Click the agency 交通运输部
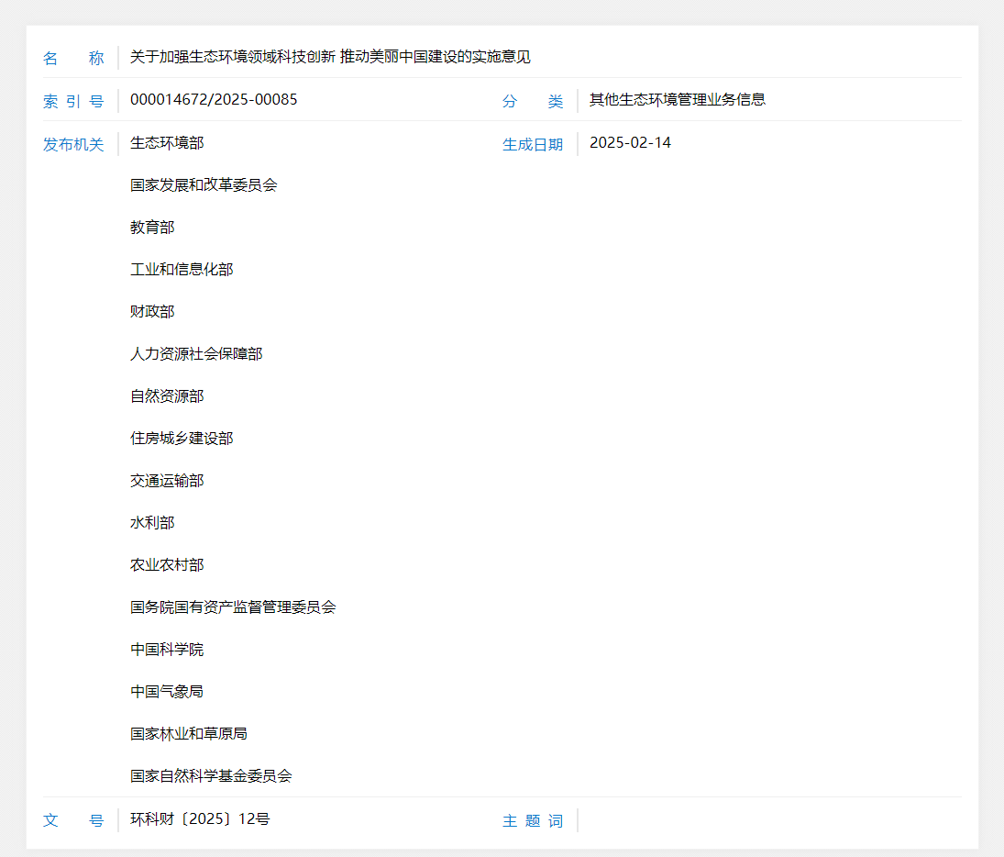This screenshot has height=857, width=1004. click(x=167, y=481)
